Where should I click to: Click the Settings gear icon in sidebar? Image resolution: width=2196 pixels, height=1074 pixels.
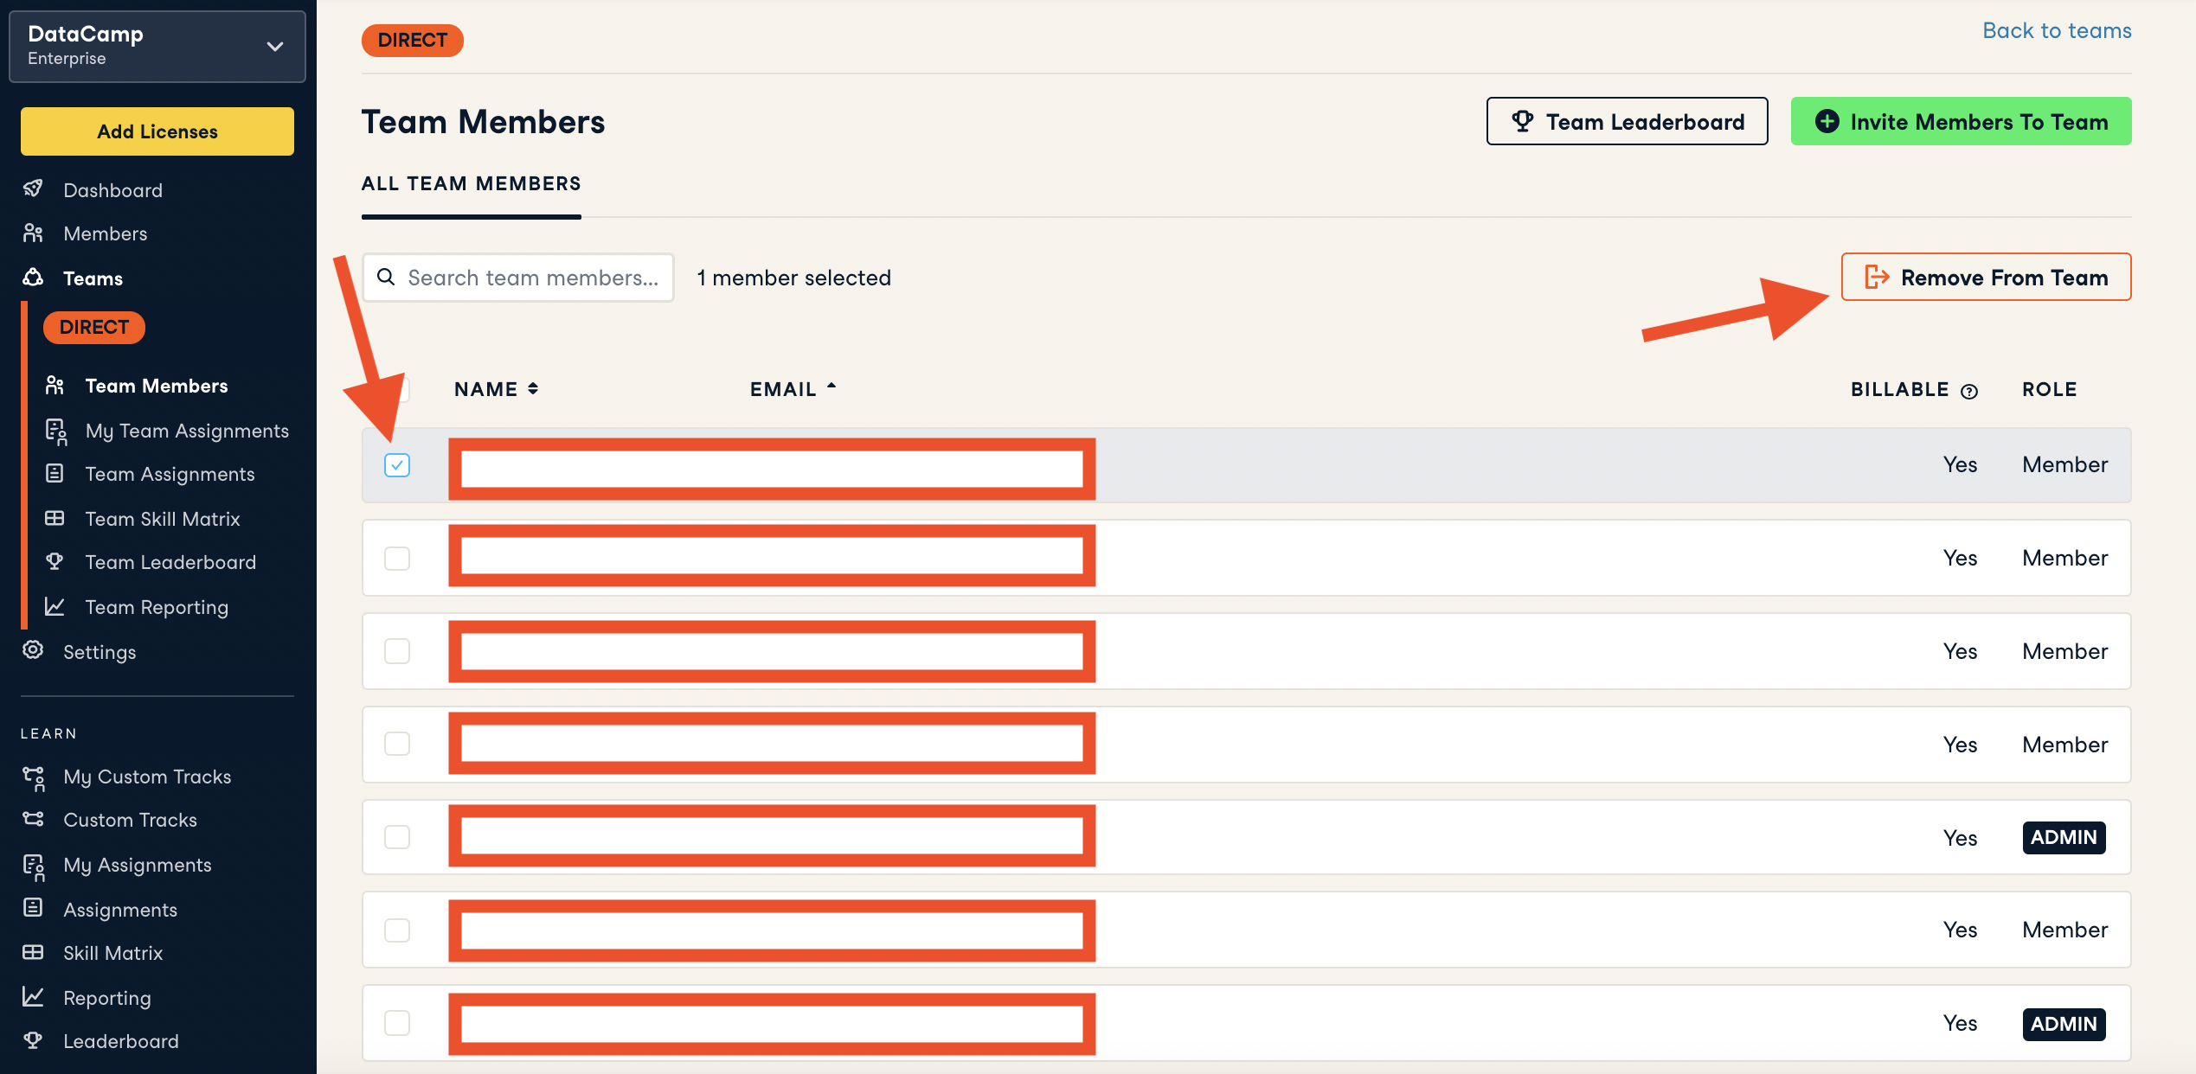coord(33,651)
